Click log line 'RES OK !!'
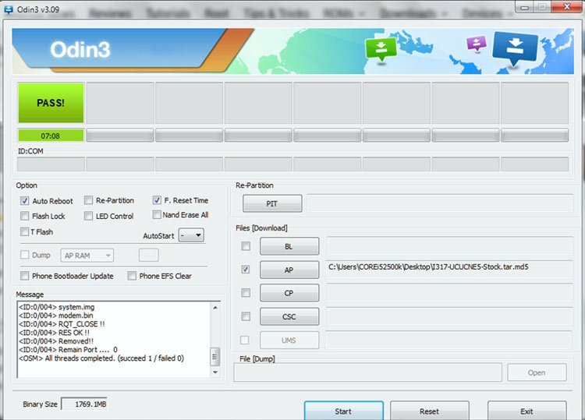This screenshot has height=420, width=585. pos(54,333)
